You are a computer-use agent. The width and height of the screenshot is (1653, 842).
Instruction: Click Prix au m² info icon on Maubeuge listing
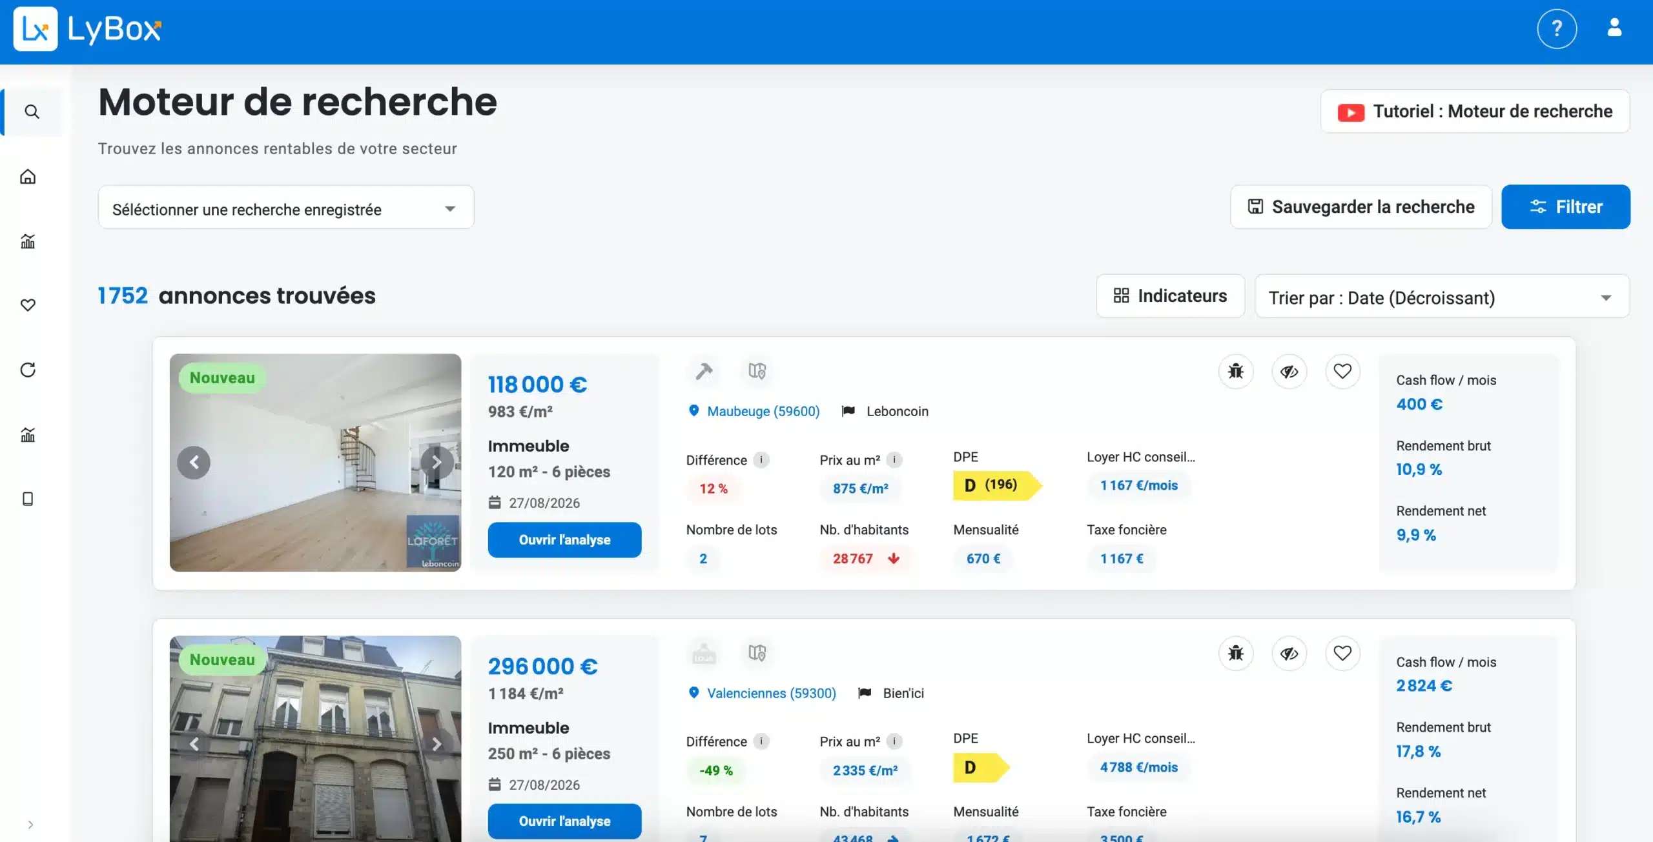pyautogui.click(x=894, y=460)
